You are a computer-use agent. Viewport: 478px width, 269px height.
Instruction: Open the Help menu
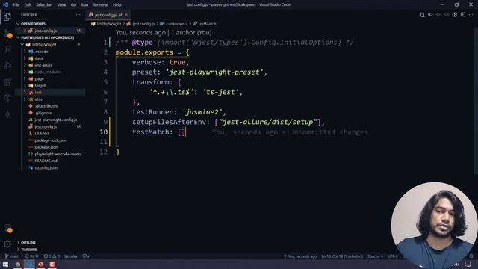pos(117,5)
